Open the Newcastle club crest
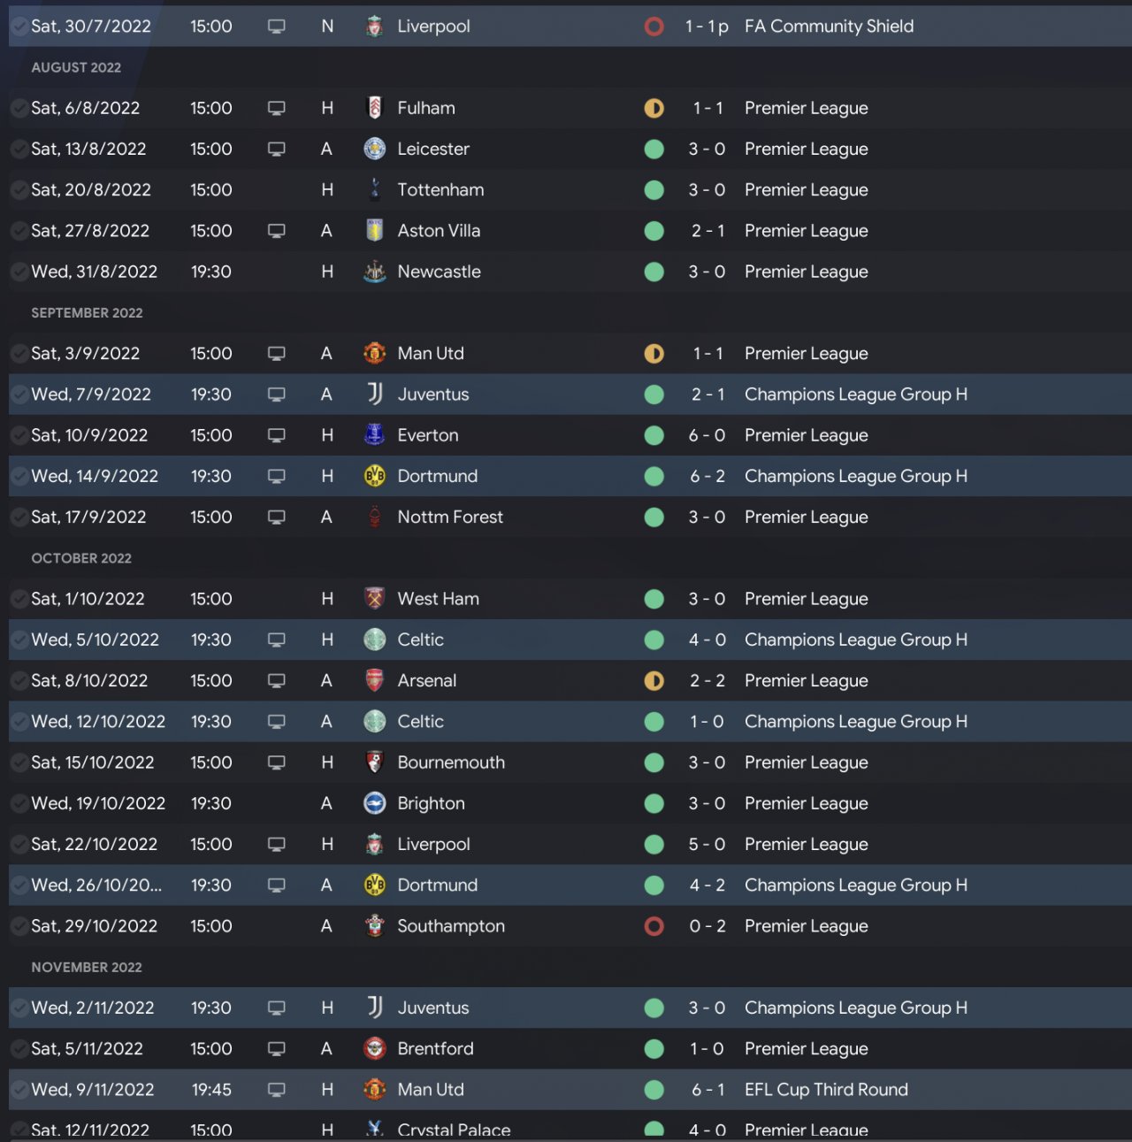 [x=374, y=272]
